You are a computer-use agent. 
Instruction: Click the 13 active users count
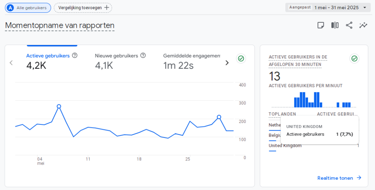click(x=275, y=77)
